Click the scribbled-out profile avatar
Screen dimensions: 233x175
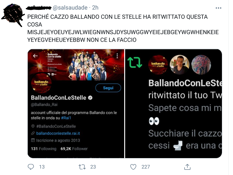13,14
